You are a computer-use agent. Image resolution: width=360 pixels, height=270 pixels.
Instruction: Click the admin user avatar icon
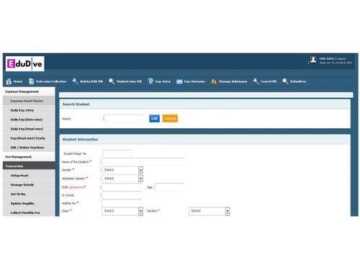pyautogui.click(x=313, y=60)
